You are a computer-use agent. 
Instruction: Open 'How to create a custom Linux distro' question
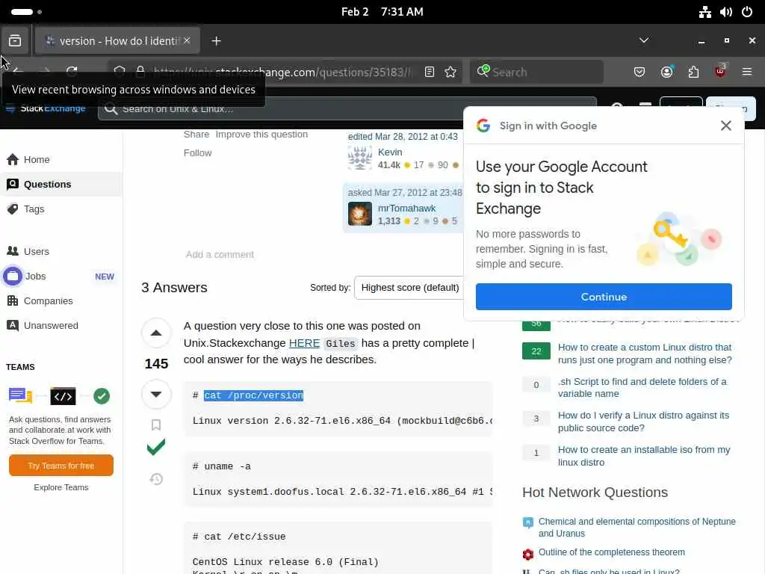(645, 354)
